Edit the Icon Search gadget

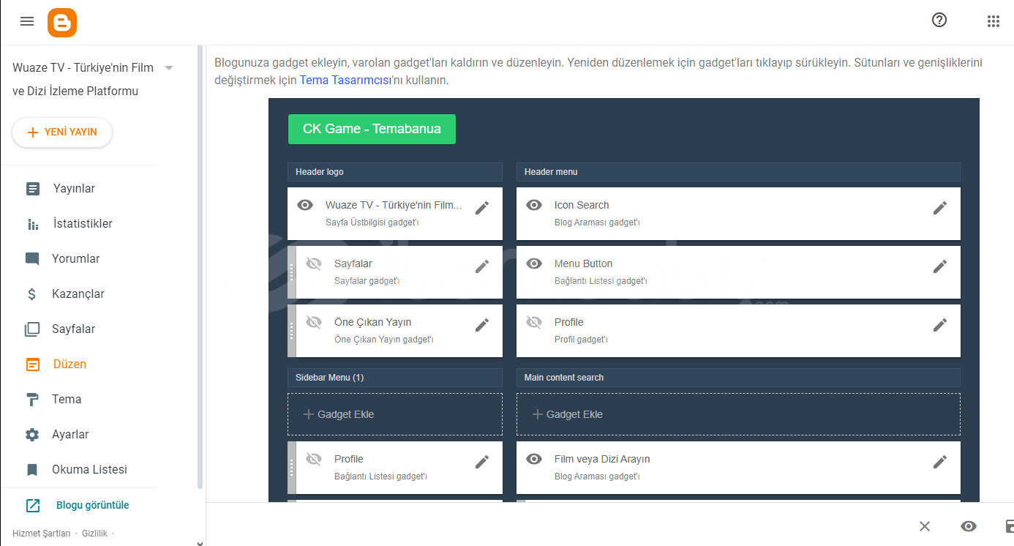939,208
